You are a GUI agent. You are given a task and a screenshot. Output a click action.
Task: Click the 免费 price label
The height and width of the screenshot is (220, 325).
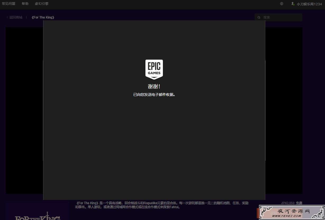[299, 203]
